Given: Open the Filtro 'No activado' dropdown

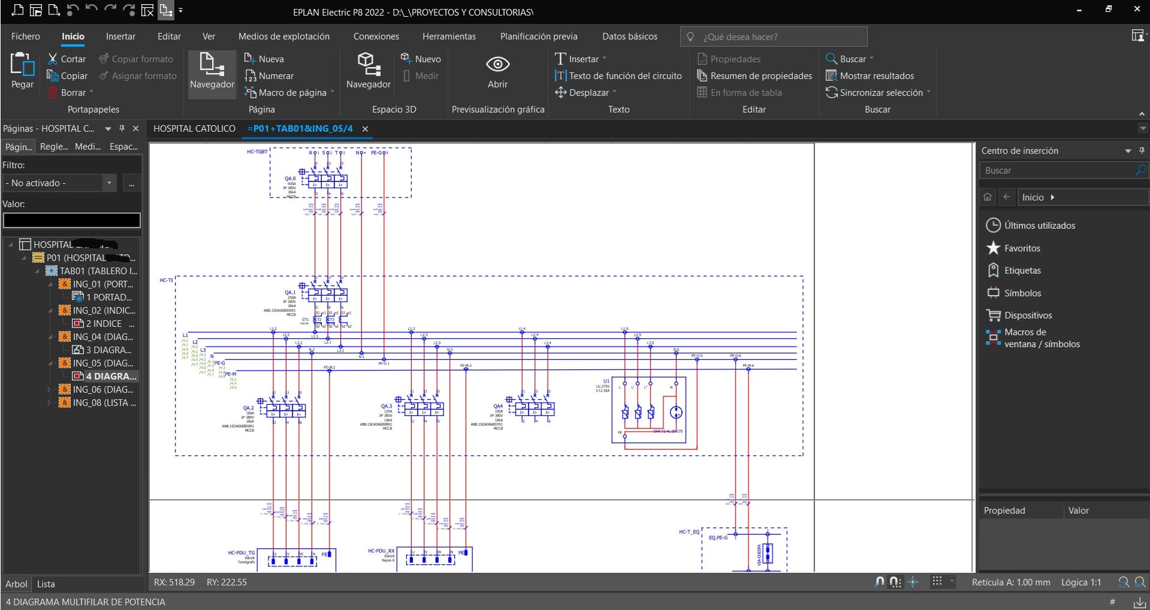Looking at the screenshot, I should point(108,183).
